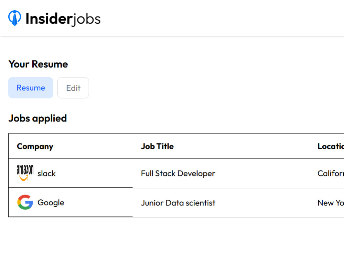Click the California location cell
This screenshot has width=344, height=257.
[x=331, y=173]
